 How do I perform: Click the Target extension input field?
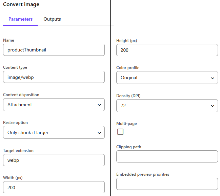point(54,160)
